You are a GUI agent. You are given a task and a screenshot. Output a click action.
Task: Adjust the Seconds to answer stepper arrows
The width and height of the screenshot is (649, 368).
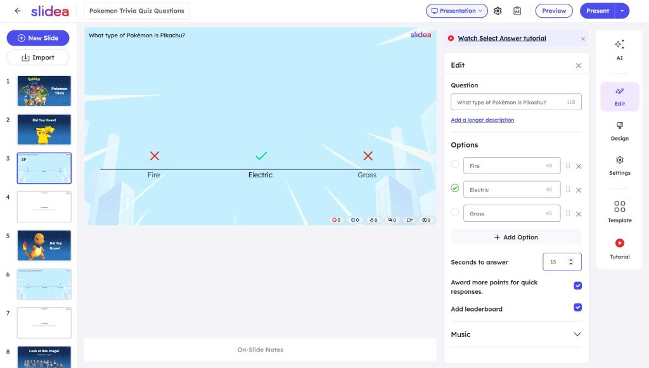[x=571, y=262]
